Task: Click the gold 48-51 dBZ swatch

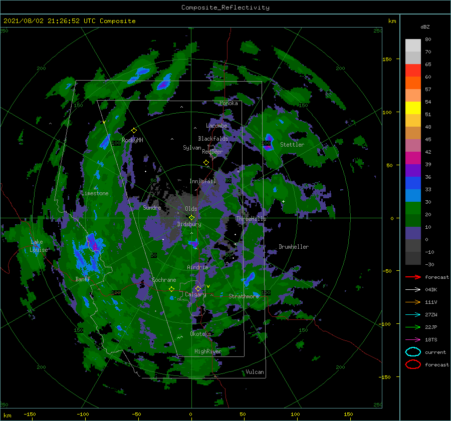Action: pyautogui.click(x=413, y=121)
